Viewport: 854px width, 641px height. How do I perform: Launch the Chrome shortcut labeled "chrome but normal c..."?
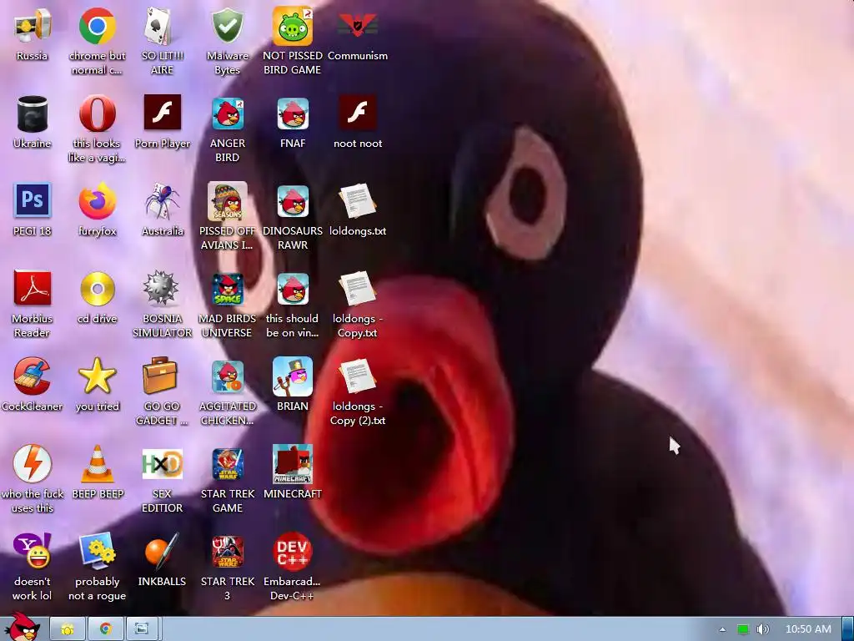tap(97, 26)
